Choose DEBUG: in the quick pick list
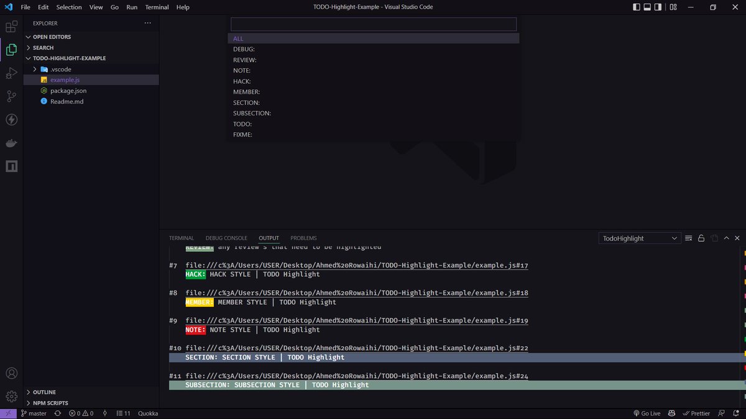 373,49
